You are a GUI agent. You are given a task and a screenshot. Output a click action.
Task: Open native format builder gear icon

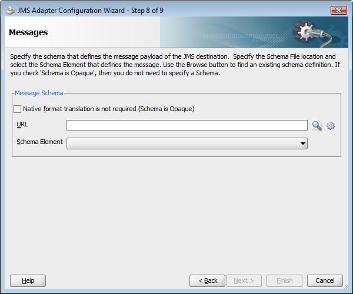pyautogui.click(x=331, y=125)
